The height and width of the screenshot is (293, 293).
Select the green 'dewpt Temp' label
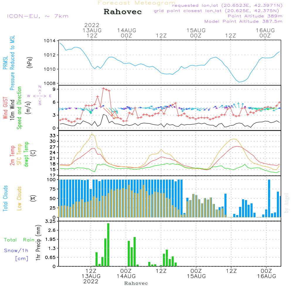[x=26, y=154]
